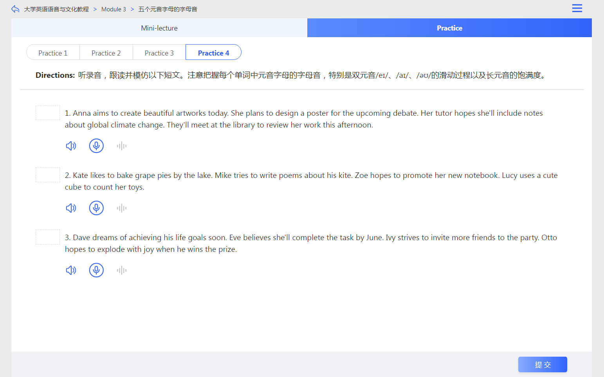The image size is (604, 377).
Task: Select the Practice main tab
Action: [x=449, y=28]
